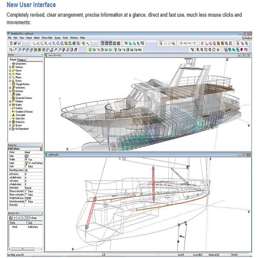Switch to the Children tab
This screenshot has width=258, height=258.
[22, 60]
